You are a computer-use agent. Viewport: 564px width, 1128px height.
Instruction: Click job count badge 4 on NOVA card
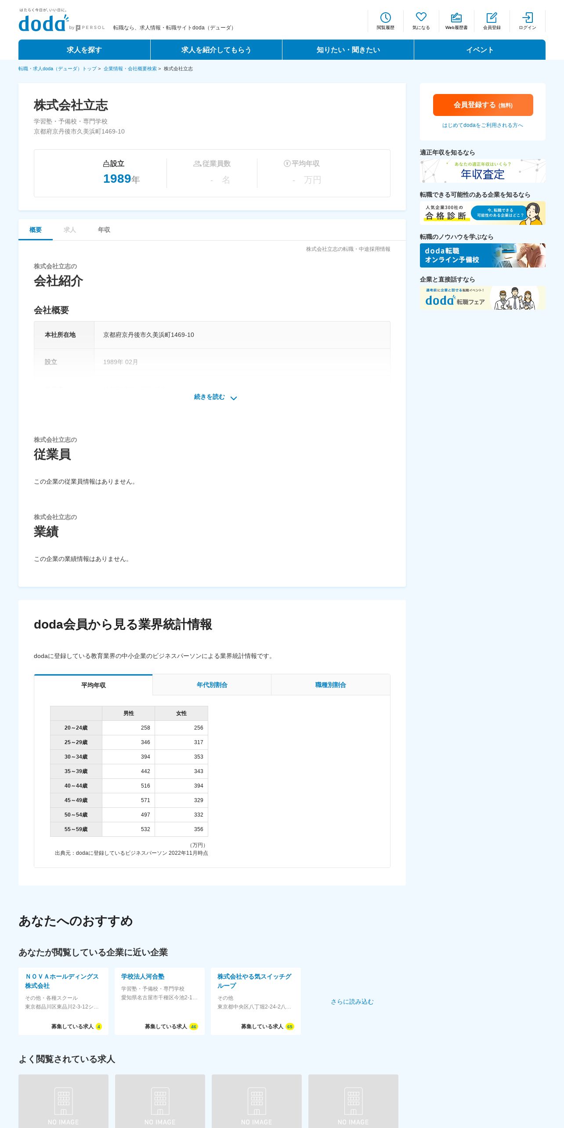coord(99,1027)
